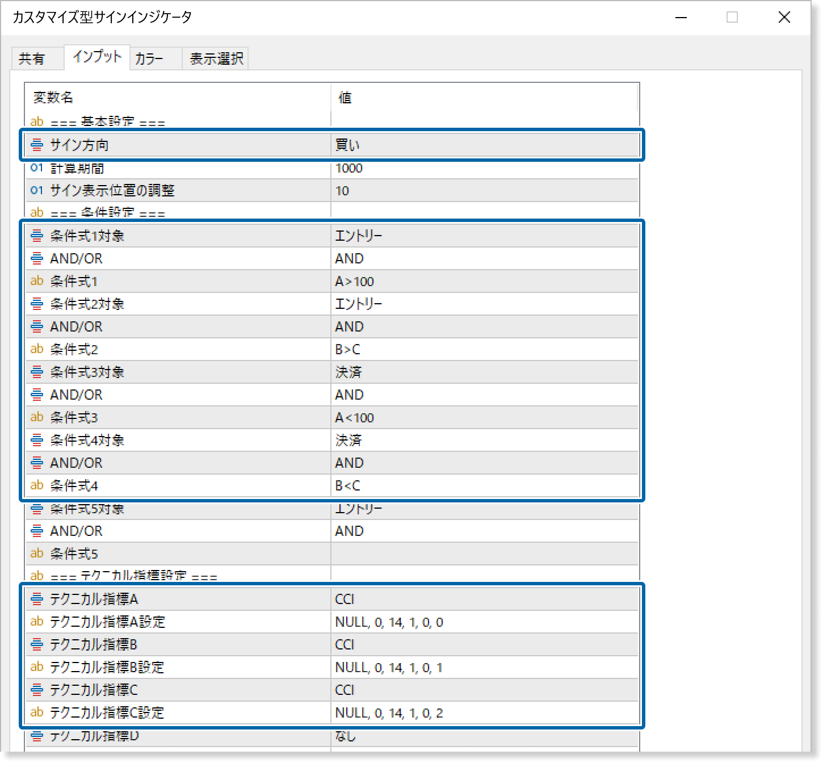Open the テクニカル指標B dropdown showing CCI
Image resolution: width=823 pixels, height=763 pixels.
pyautogui.click(x=482, y=644)
